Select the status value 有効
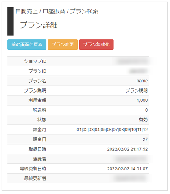This screenshot has height=194, width=170. tap(143, 120)
